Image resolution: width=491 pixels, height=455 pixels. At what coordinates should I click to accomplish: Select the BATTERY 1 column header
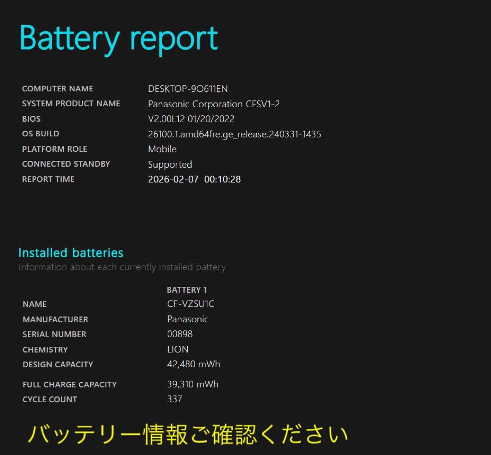coord(187,290)
